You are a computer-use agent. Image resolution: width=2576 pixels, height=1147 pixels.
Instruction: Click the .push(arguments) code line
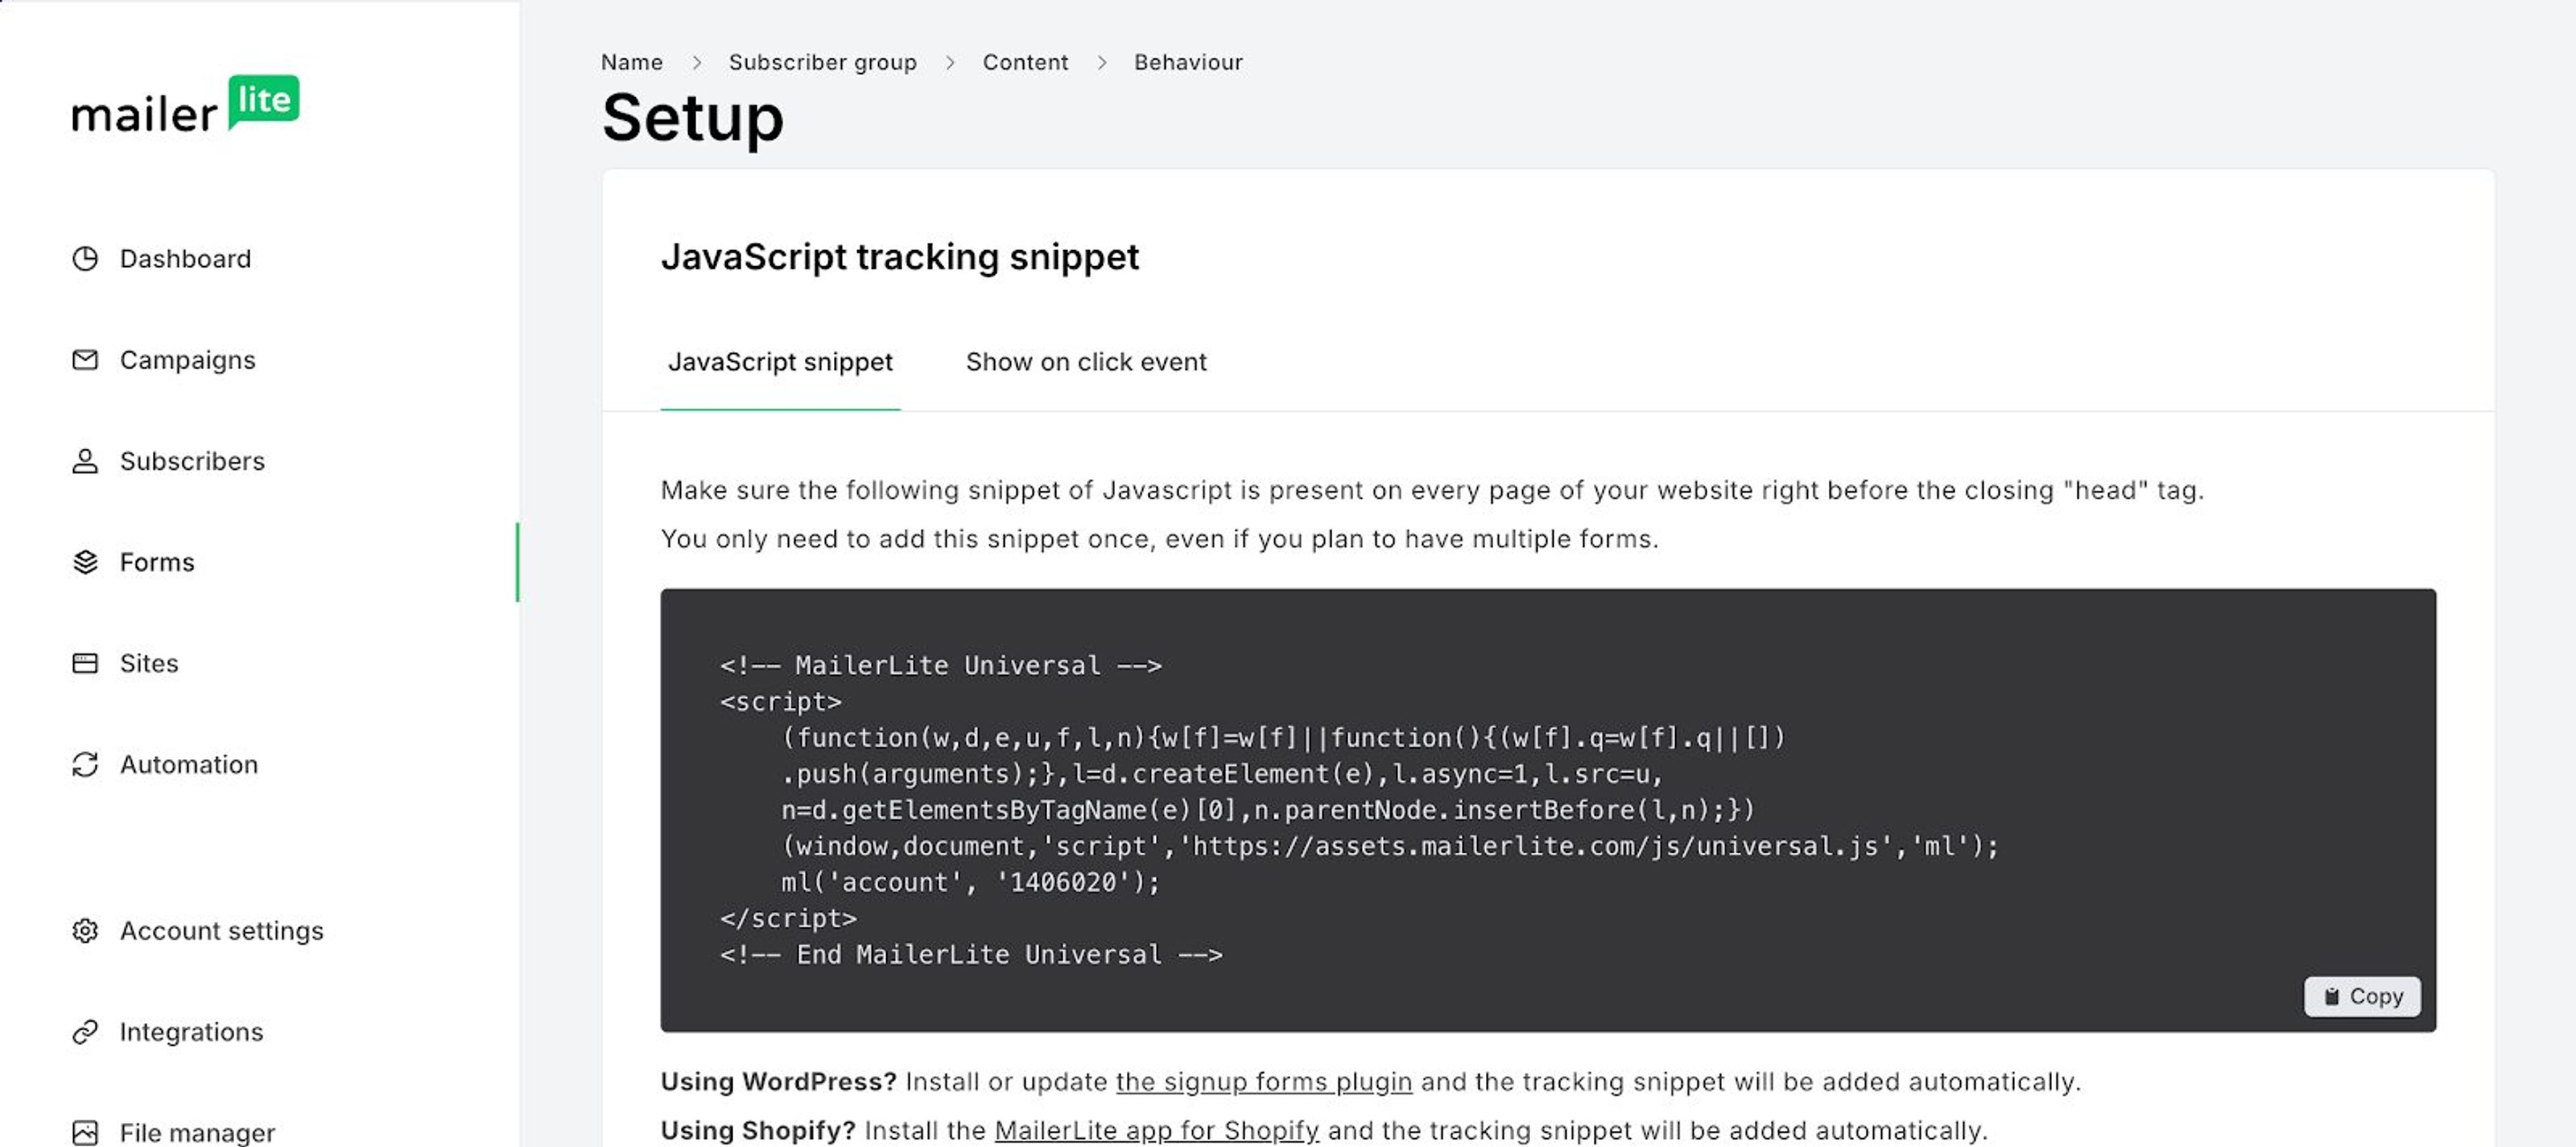click(x=1222, y=774)
